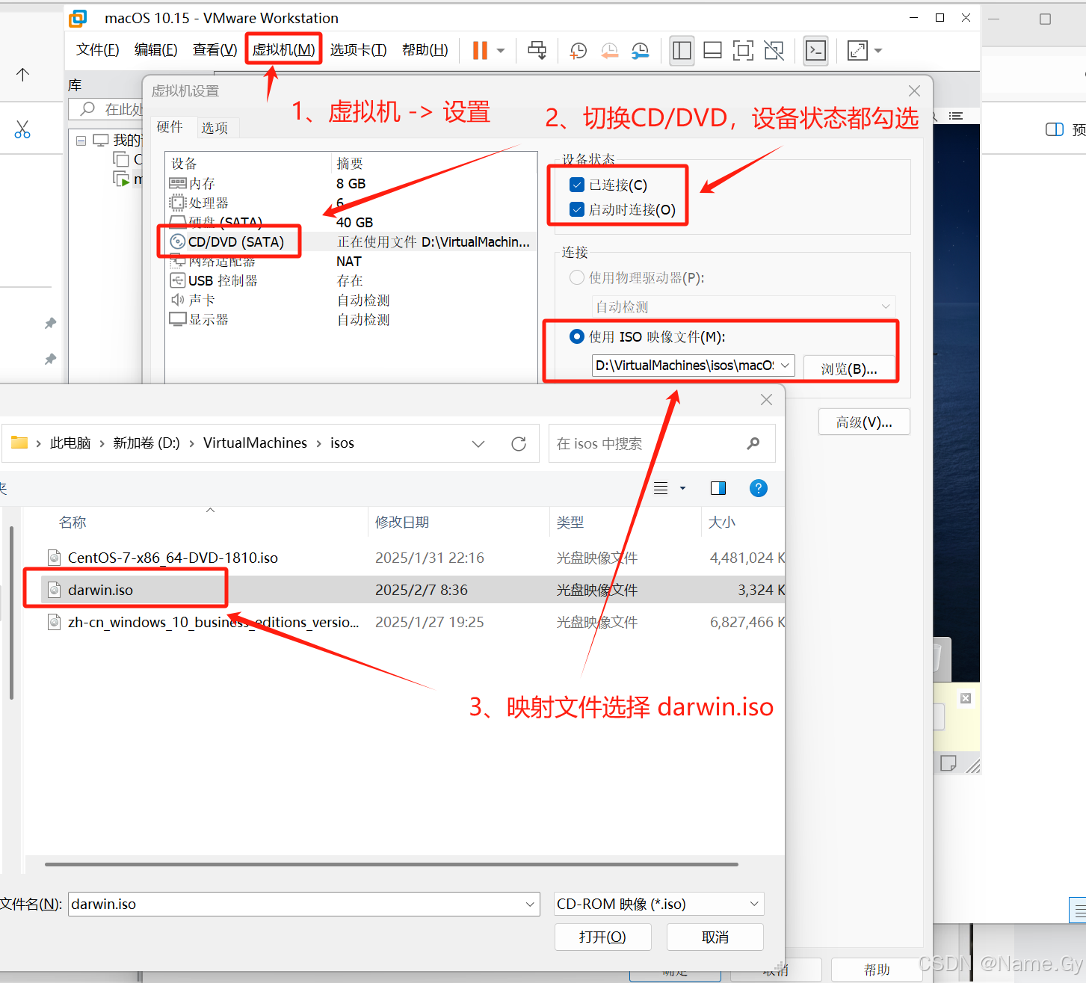
Task: Click the 帮助 button in settings dialog
Action: [x=877, y=970]
